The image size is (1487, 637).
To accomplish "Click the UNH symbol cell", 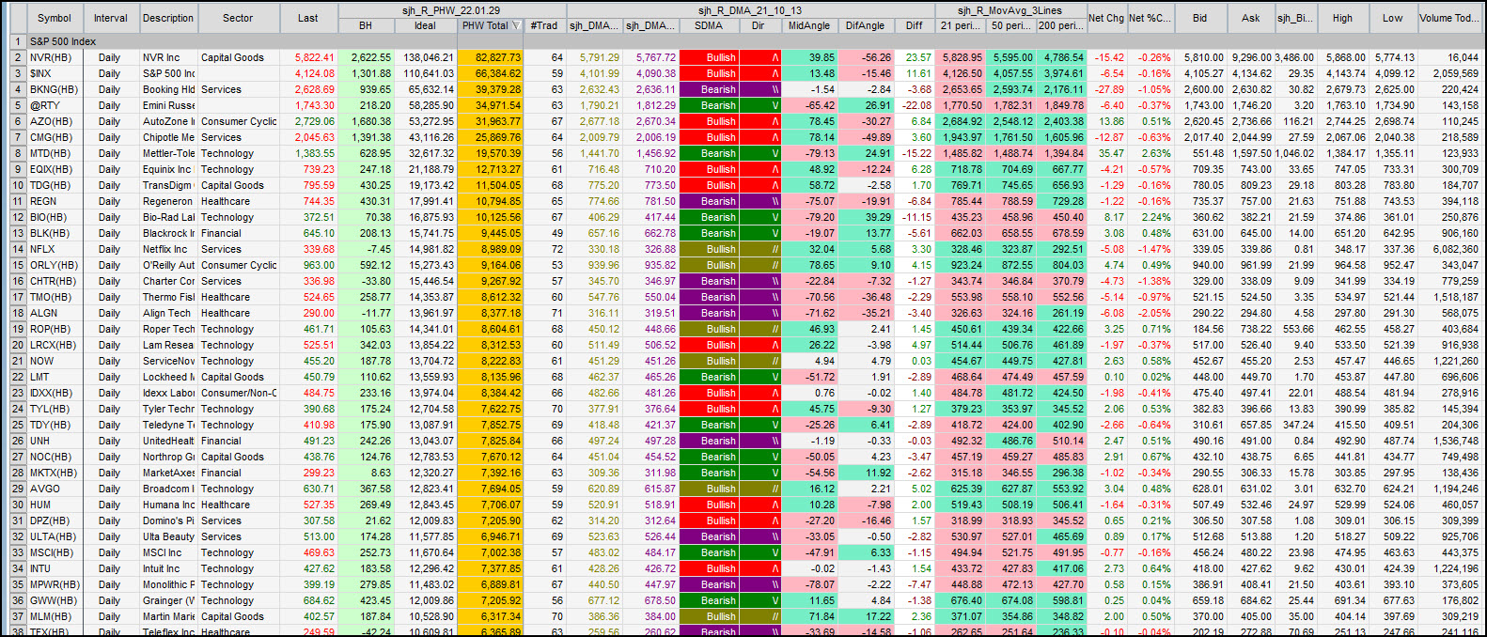I will pos(55,441).
